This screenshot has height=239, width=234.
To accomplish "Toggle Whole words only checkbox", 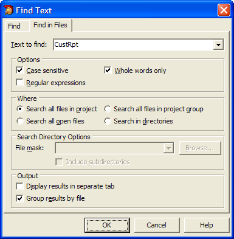I will [x=108, y=71].
